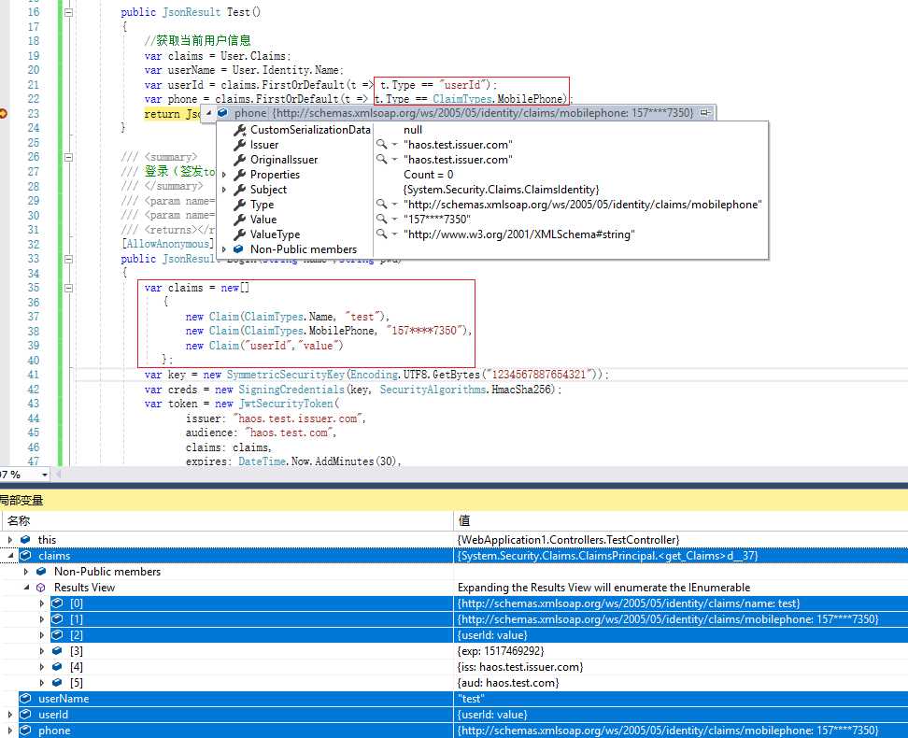Open visualizer dropdown next to ValueType value

395,234
